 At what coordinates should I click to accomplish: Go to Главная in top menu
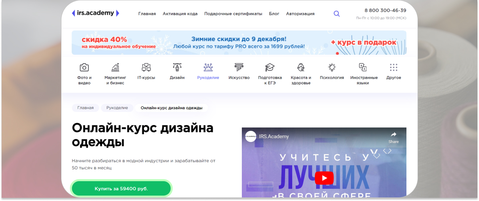147,13
